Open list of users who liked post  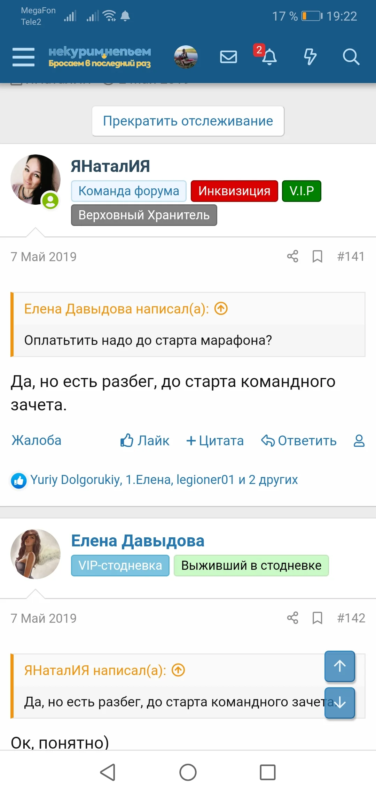164,480
